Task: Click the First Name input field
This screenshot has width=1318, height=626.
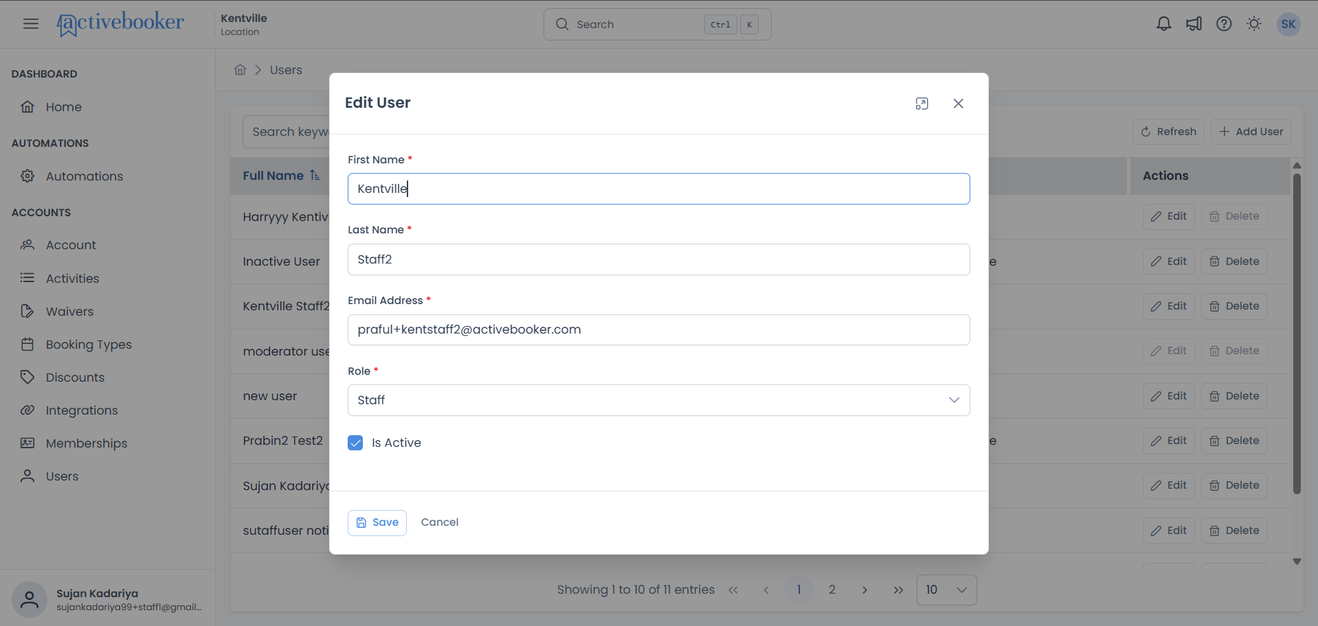Action: 659,189
